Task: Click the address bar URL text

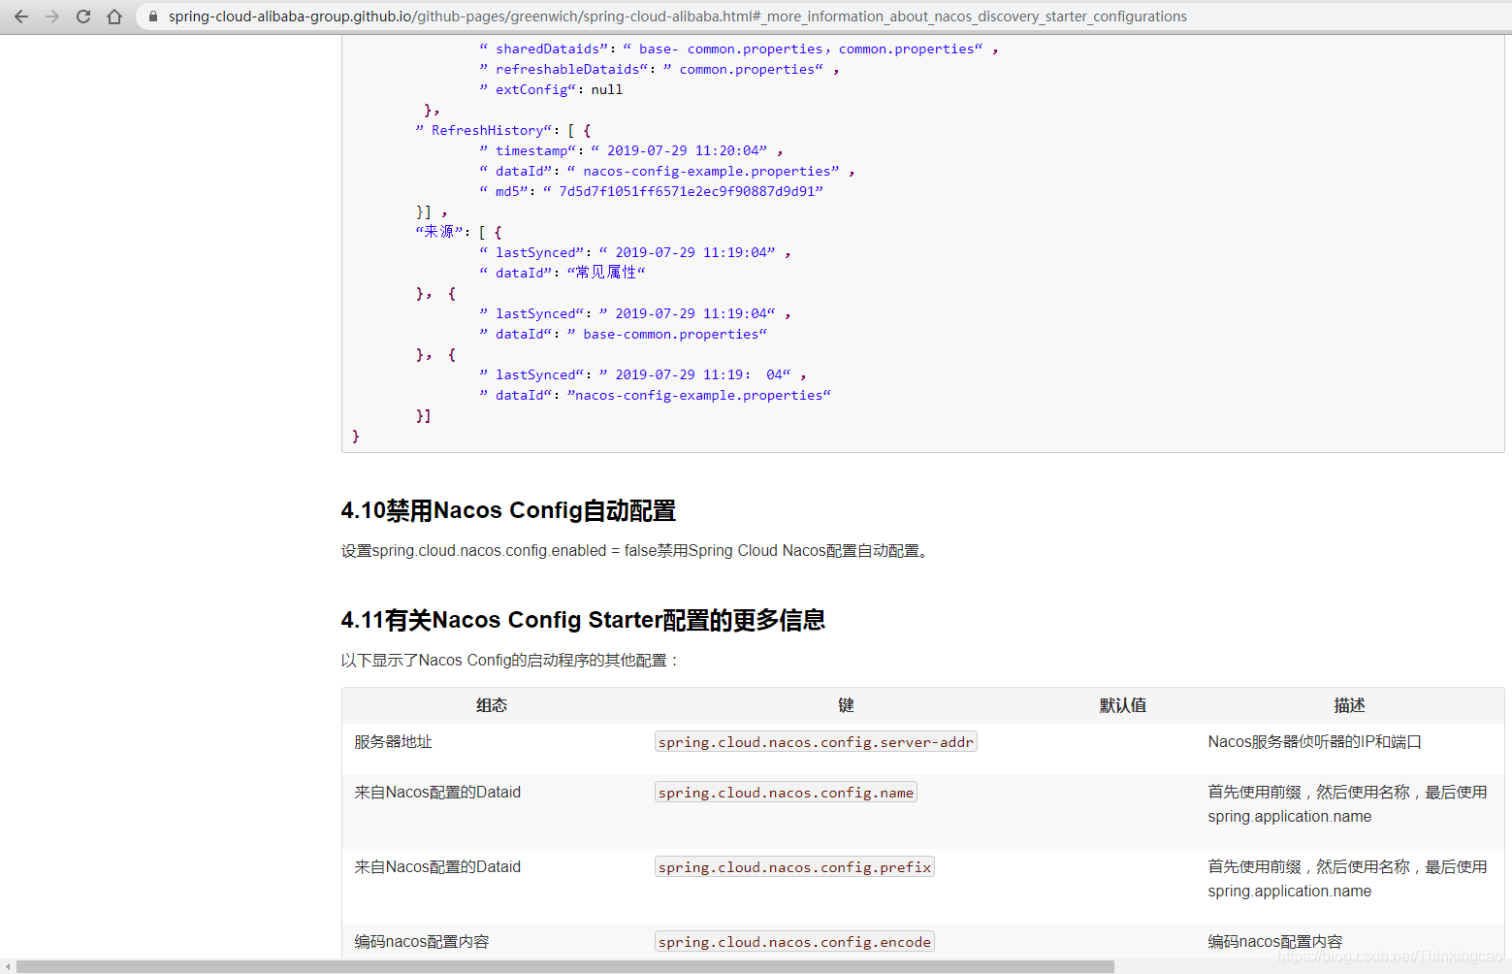Action: click(x=679, y=16)
